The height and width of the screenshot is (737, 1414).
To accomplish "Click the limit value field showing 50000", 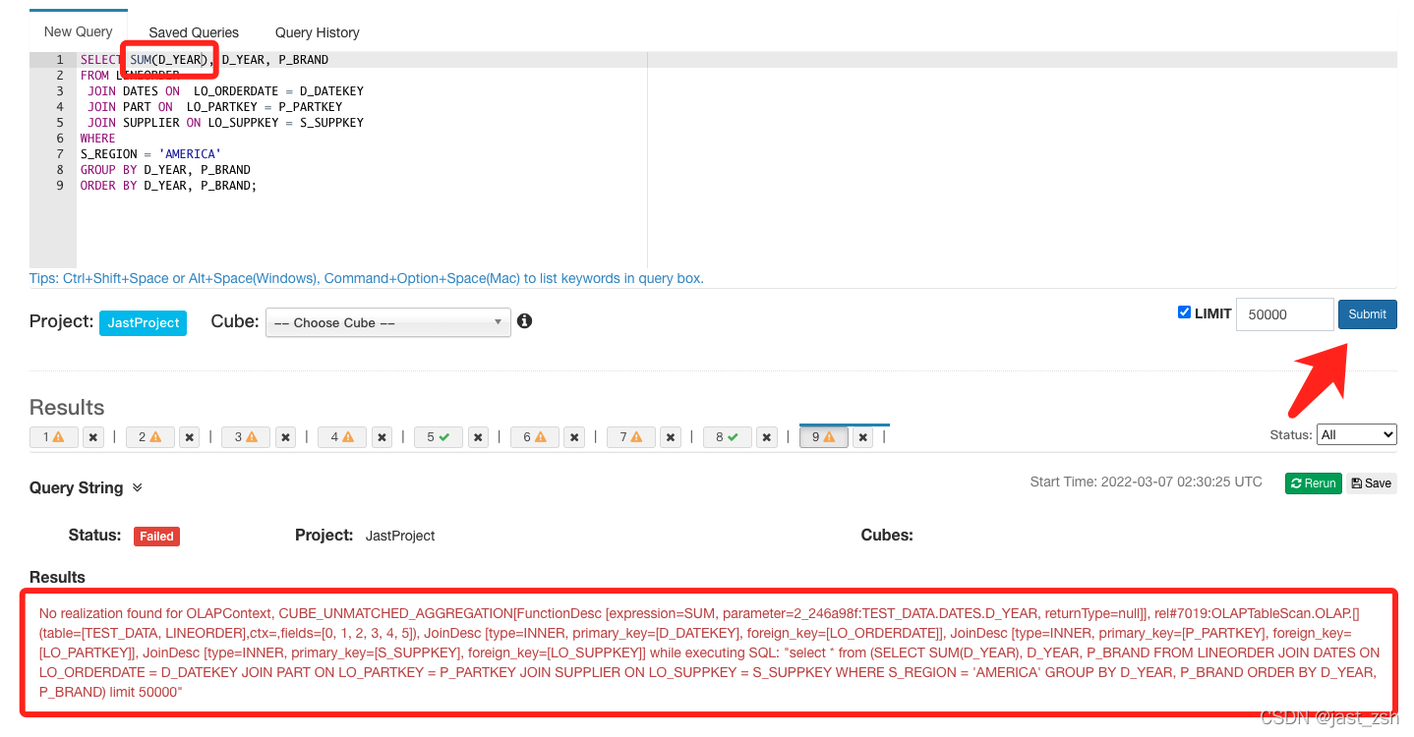I will 1284,314.
